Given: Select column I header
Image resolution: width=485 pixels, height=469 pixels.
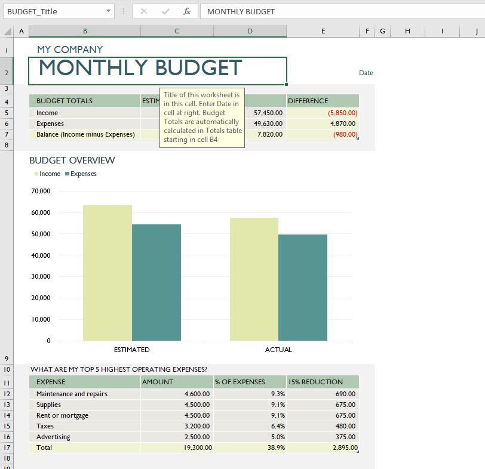Looking at the screenshot, I should tap(443, 31).
